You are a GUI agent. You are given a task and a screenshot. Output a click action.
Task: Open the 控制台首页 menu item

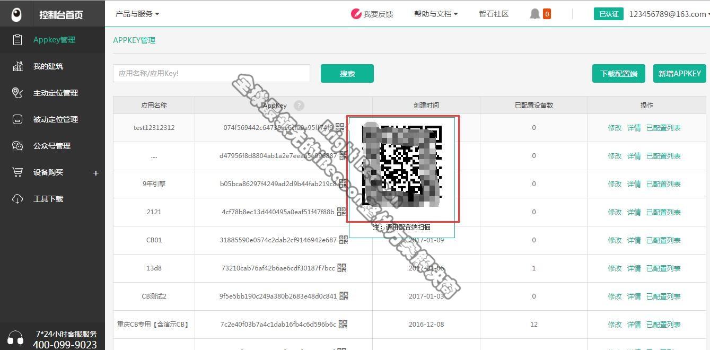click(x=61, y=14)
